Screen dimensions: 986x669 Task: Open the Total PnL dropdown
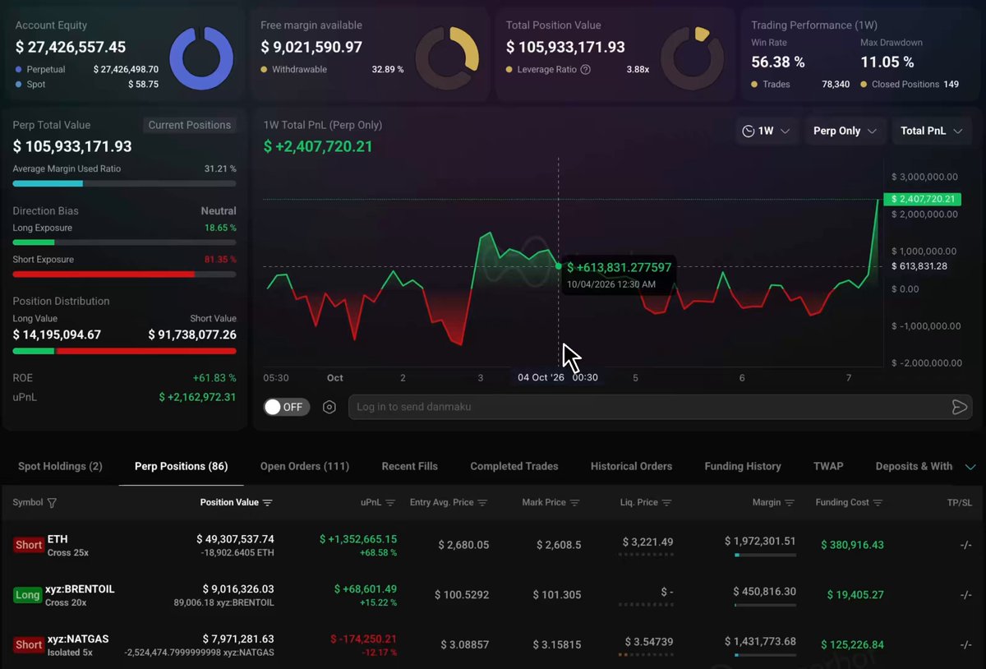[932, 131]
